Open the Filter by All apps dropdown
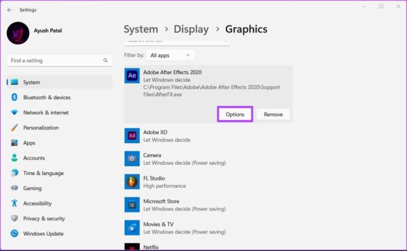This screenshot has height=251, width=407. (x=170, y=55)
